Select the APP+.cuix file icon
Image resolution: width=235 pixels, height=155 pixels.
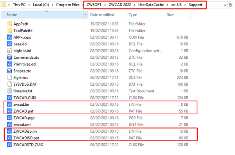[9, 37]
